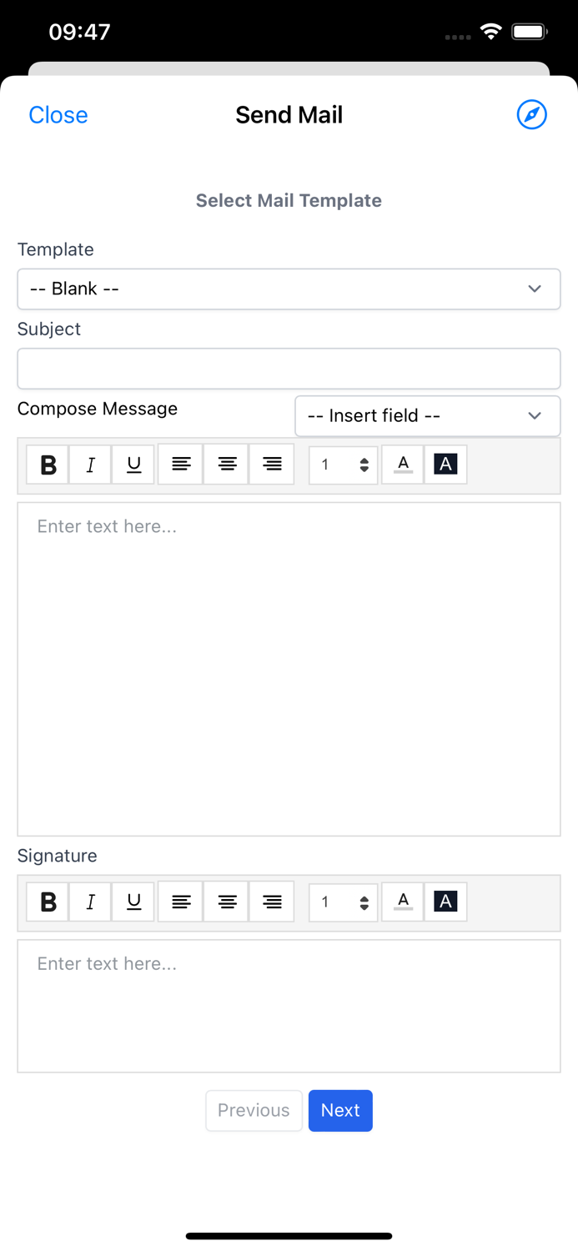
Task: Click the Next button
Action: click(x=340, y=1110)
